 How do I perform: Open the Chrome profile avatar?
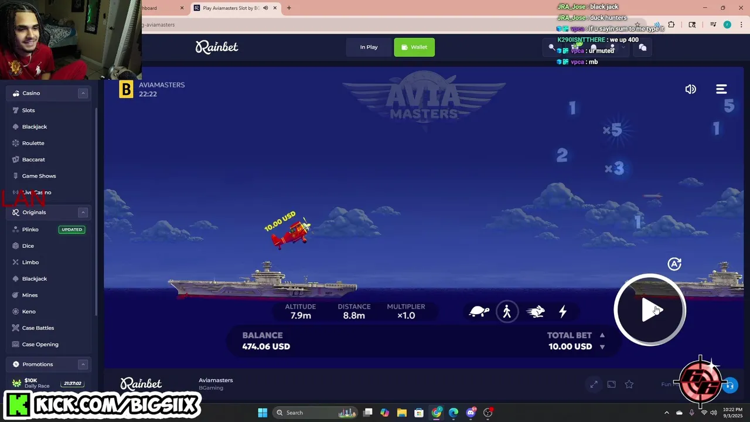tap(727, 25)
